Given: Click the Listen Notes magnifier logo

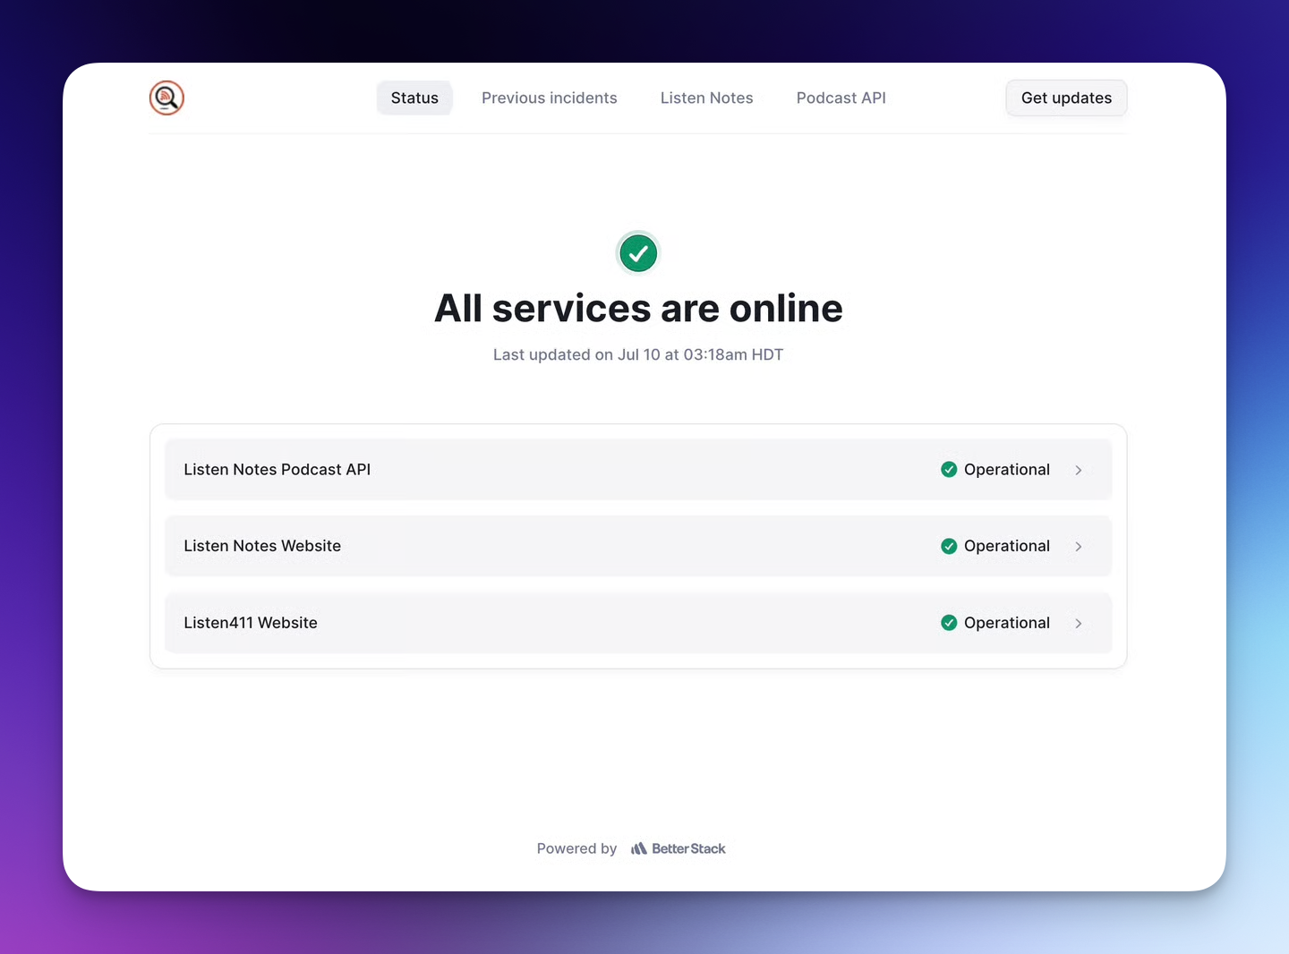Looking at the screenshot, I should coord(166,98).
